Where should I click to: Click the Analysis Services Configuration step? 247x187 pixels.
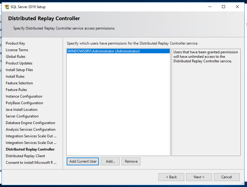coord(30,129)
